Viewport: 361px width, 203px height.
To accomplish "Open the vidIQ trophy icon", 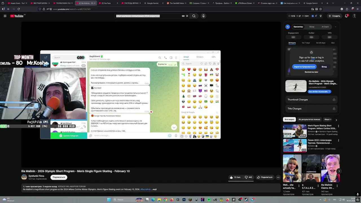I will [321, 16].
